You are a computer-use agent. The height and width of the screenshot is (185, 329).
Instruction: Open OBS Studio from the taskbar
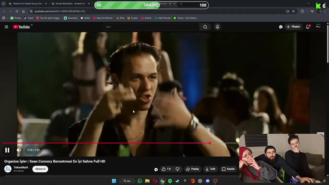click(x=215, y=181)
